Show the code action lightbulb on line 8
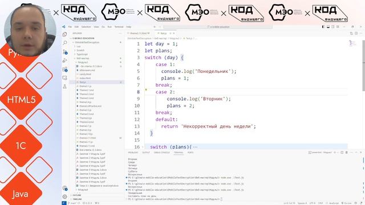The height and width of the screenshot is (205, 365). (x=146, y=90)
